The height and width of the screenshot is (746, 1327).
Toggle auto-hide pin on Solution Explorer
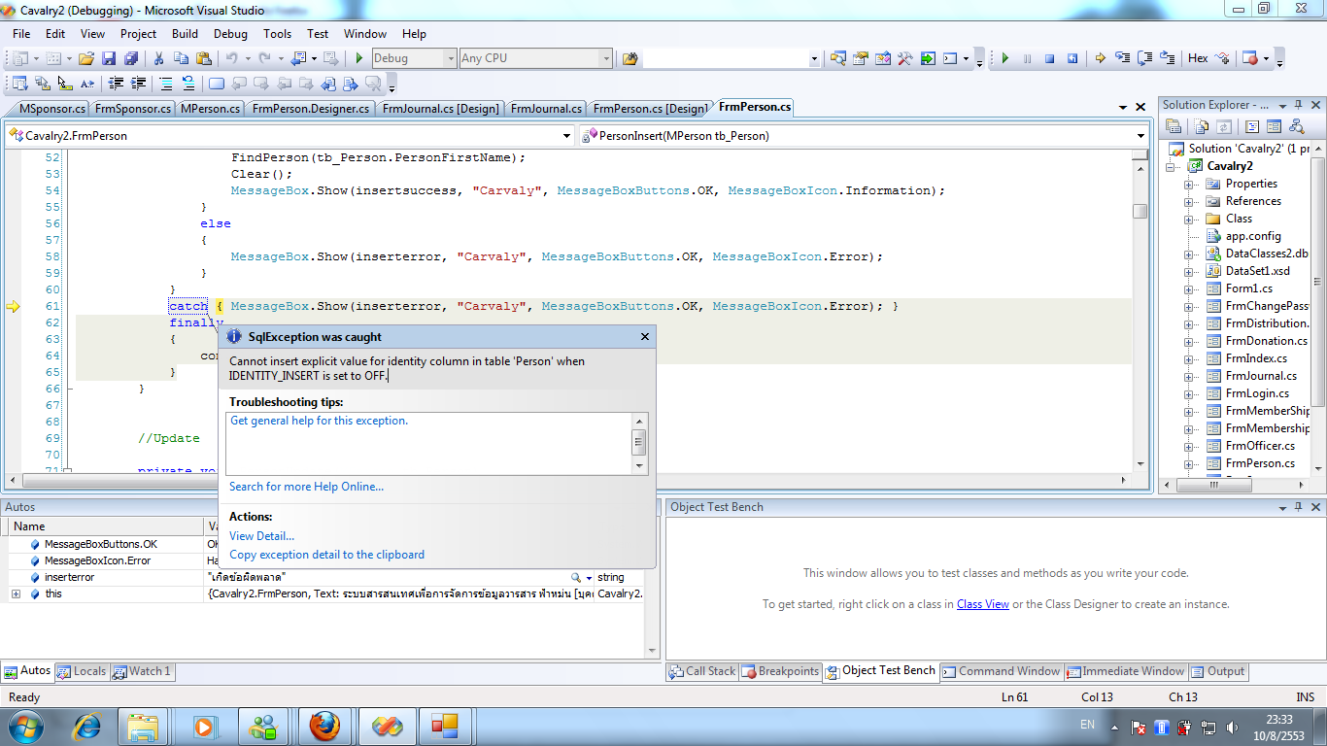click(x=1298, y=105)
